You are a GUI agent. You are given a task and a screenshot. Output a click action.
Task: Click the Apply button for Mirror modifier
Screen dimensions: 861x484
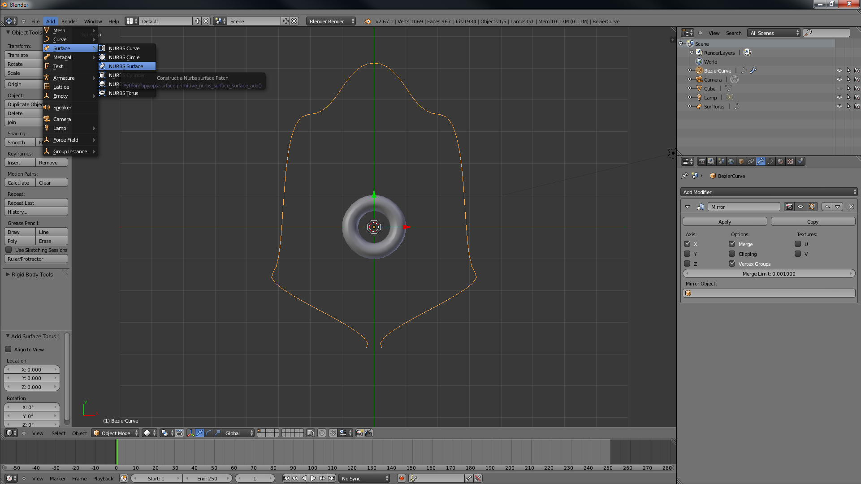[x=724, y=222]
